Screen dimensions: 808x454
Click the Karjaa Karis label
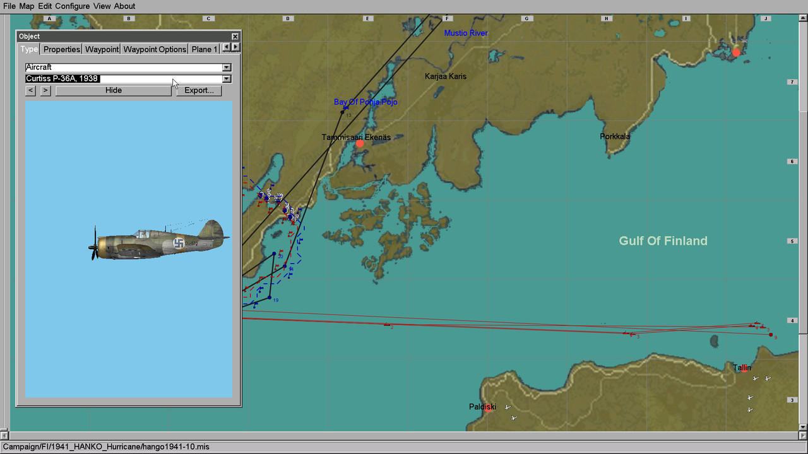coord(446,76)
